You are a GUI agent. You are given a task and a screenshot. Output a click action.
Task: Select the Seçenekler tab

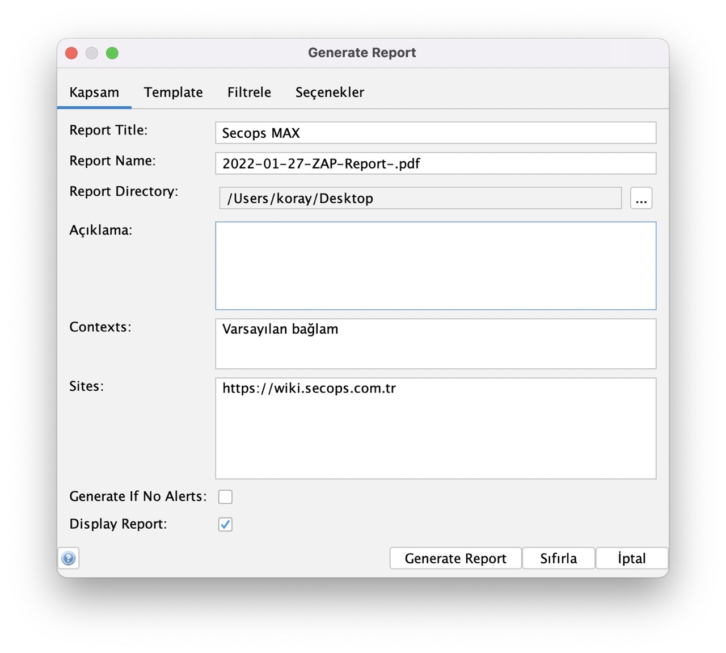coord(330,92)
